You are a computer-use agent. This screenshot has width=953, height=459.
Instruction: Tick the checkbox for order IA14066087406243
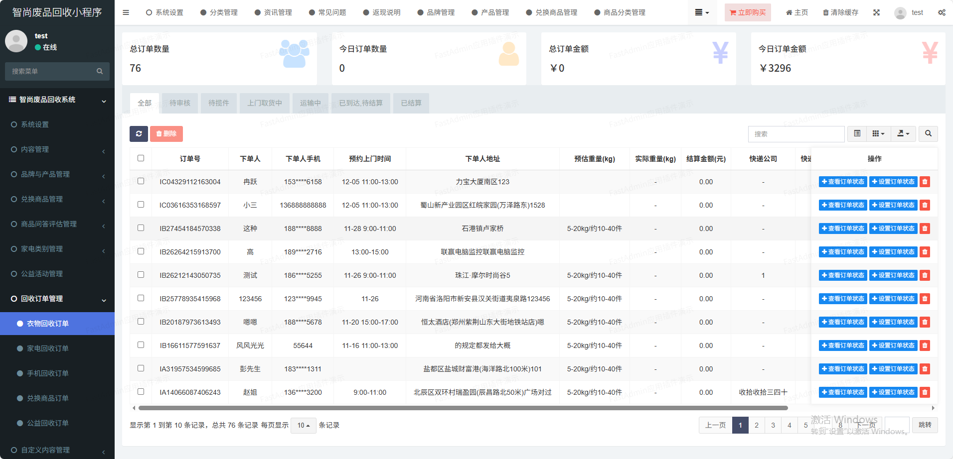point(141,392)
